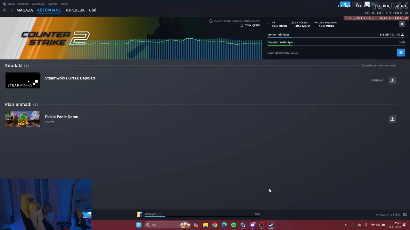Open download settings gear icon
The height and width of the screenshot is (230, 410).
(x=402, y=24)
